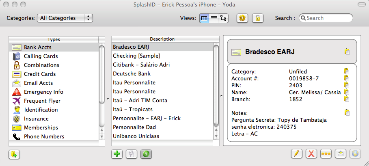The width and height of the screenshot is (369, 166).
Task: Copy the PIN field value
Action: (347, 85)
